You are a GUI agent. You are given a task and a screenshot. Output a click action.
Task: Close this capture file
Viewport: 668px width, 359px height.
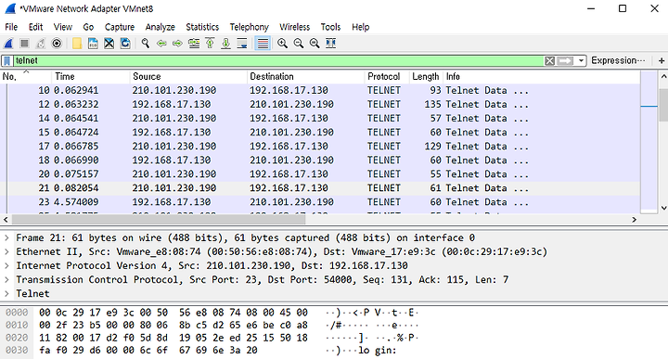point(109,44)
